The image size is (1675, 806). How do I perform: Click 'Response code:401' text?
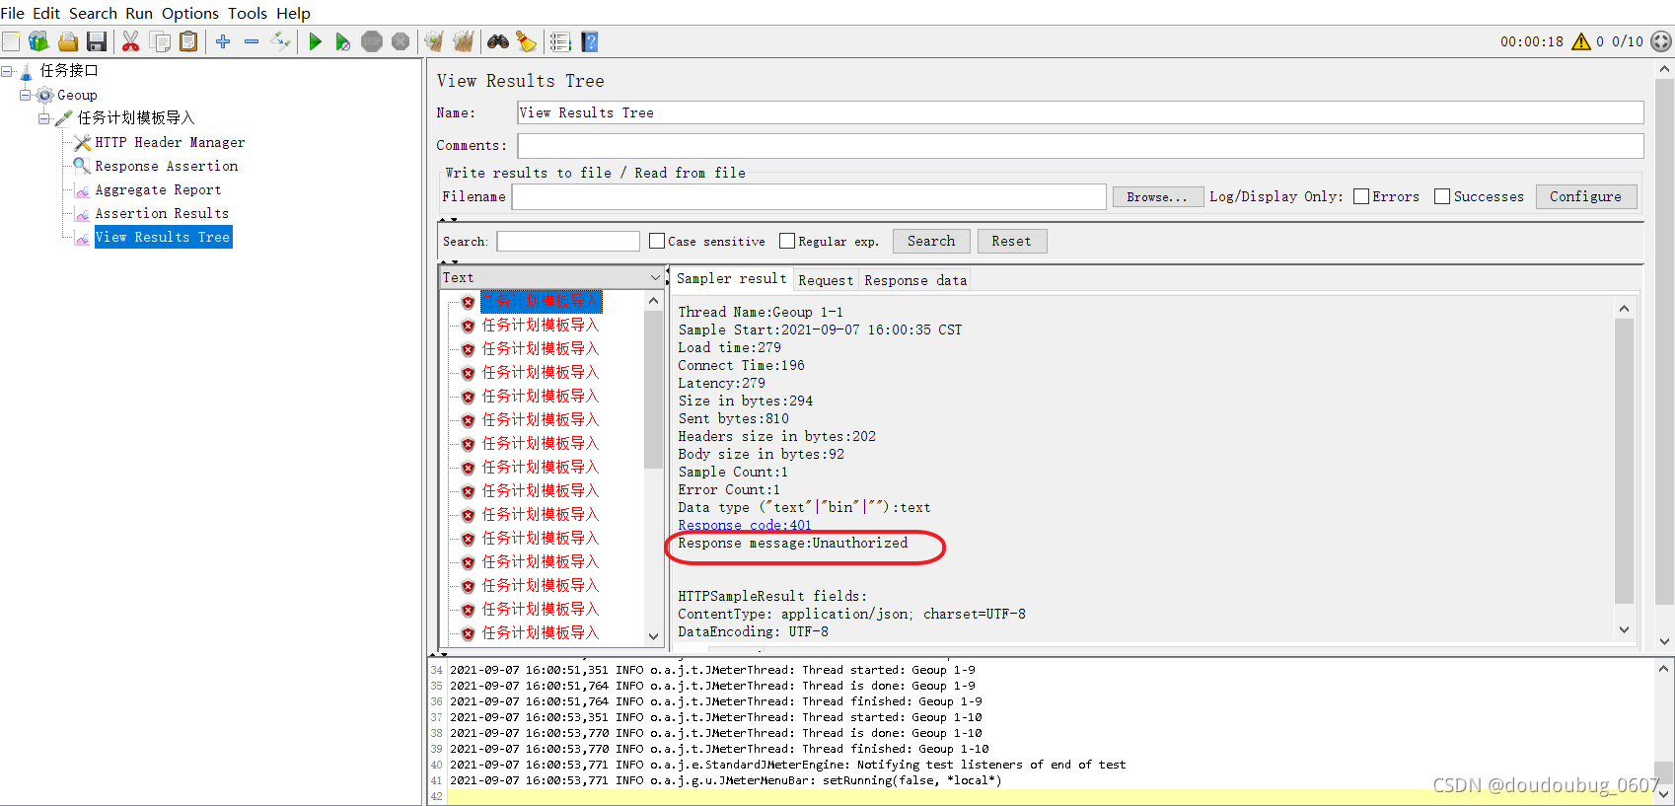745,525
